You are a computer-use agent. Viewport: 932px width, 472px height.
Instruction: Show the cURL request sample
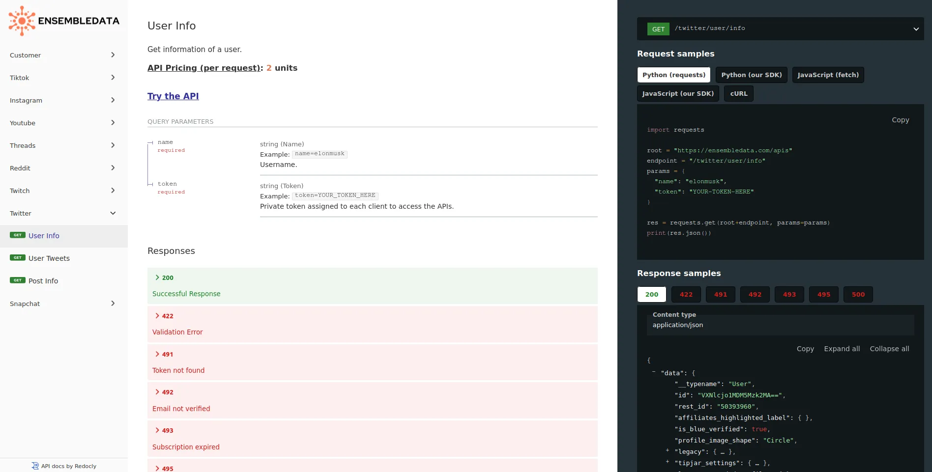[x=739, y=93]
